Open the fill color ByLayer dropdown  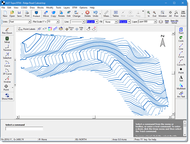pos(129,22)
